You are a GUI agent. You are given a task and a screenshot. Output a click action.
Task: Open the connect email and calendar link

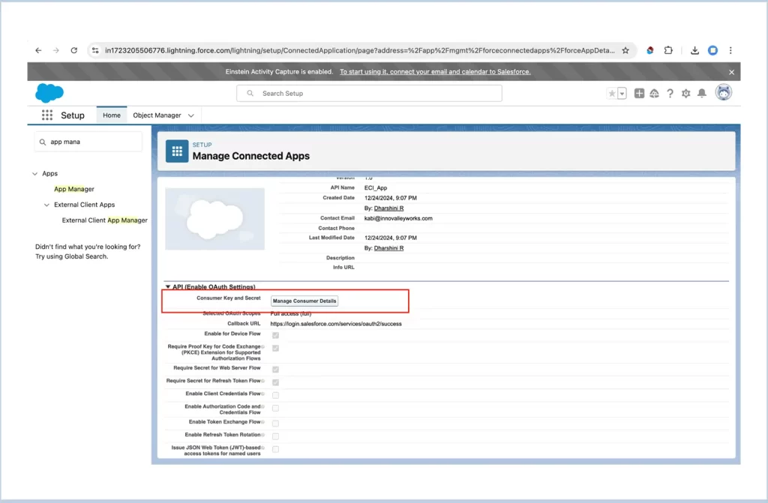coord(435,72)
